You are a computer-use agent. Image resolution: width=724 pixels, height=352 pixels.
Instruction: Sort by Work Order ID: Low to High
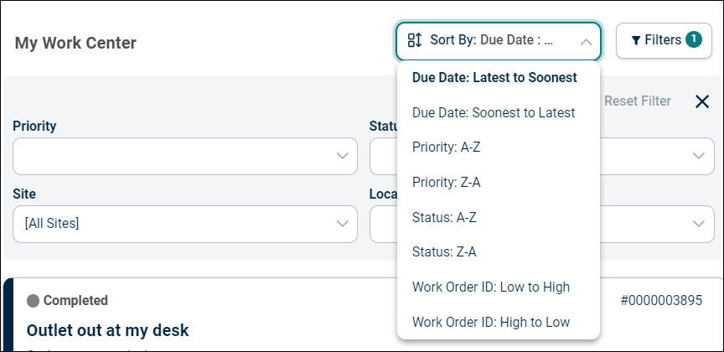pyautogui.click(x=490, y=287)
